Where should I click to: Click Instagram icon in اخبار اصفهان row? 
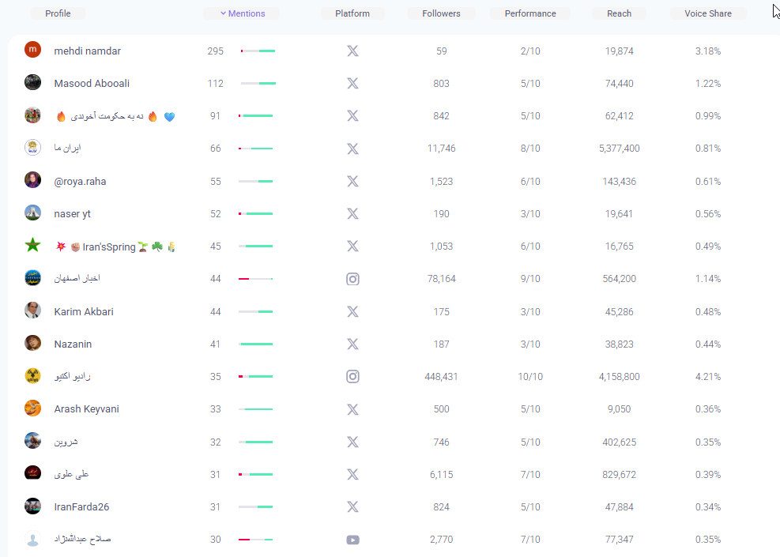pos(352,279)
